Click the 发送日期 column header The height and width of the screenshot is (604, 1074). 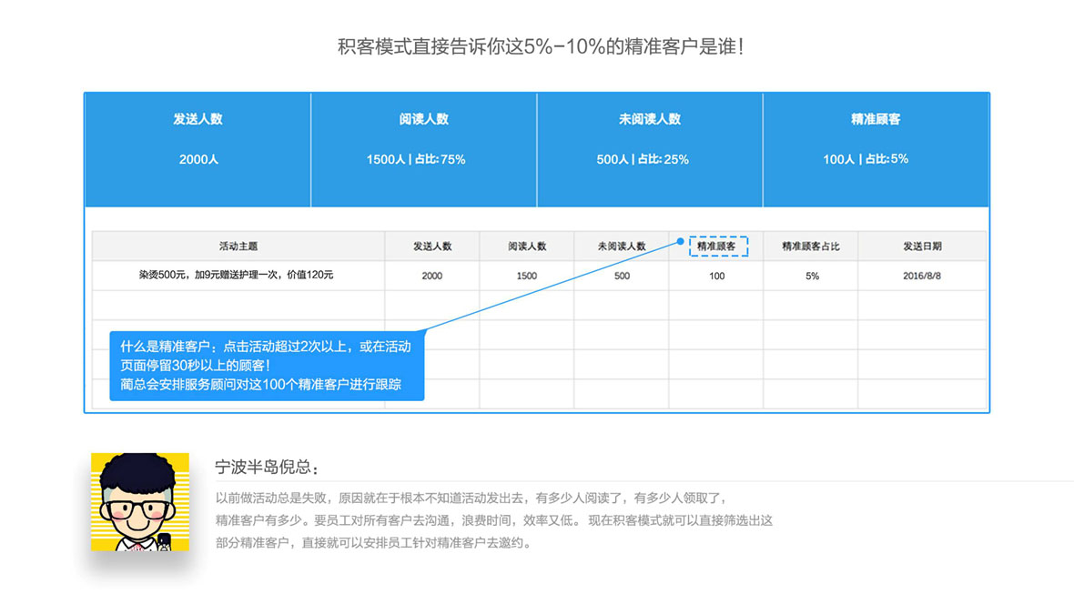coord(922,246)
